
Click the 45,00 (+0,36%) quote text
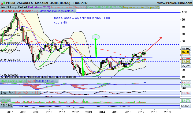60,3
